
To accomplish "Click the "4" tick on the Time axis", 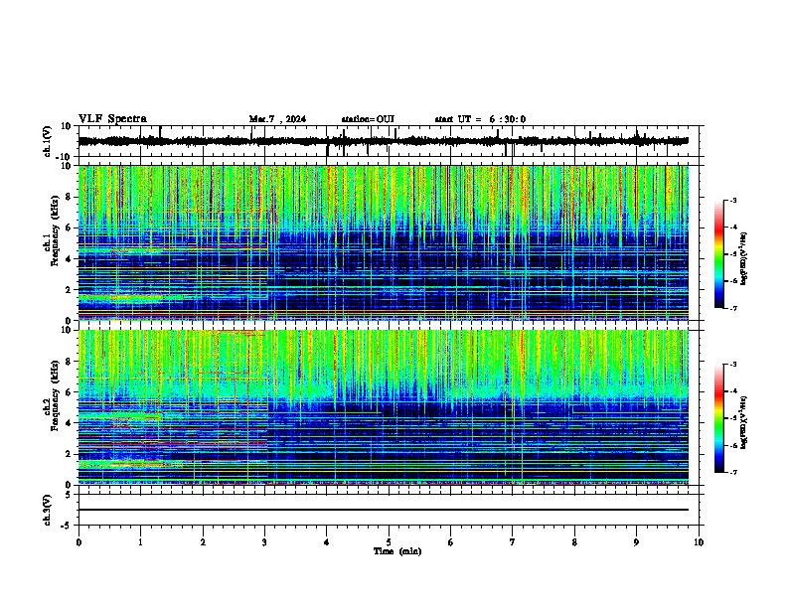I will click(327, 542).
